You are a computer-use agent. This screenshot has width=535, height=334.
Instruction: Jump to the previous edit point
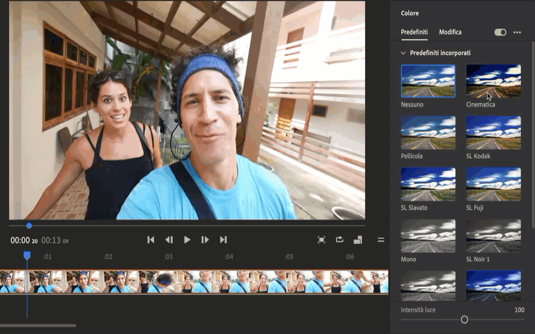coord(150,240)
